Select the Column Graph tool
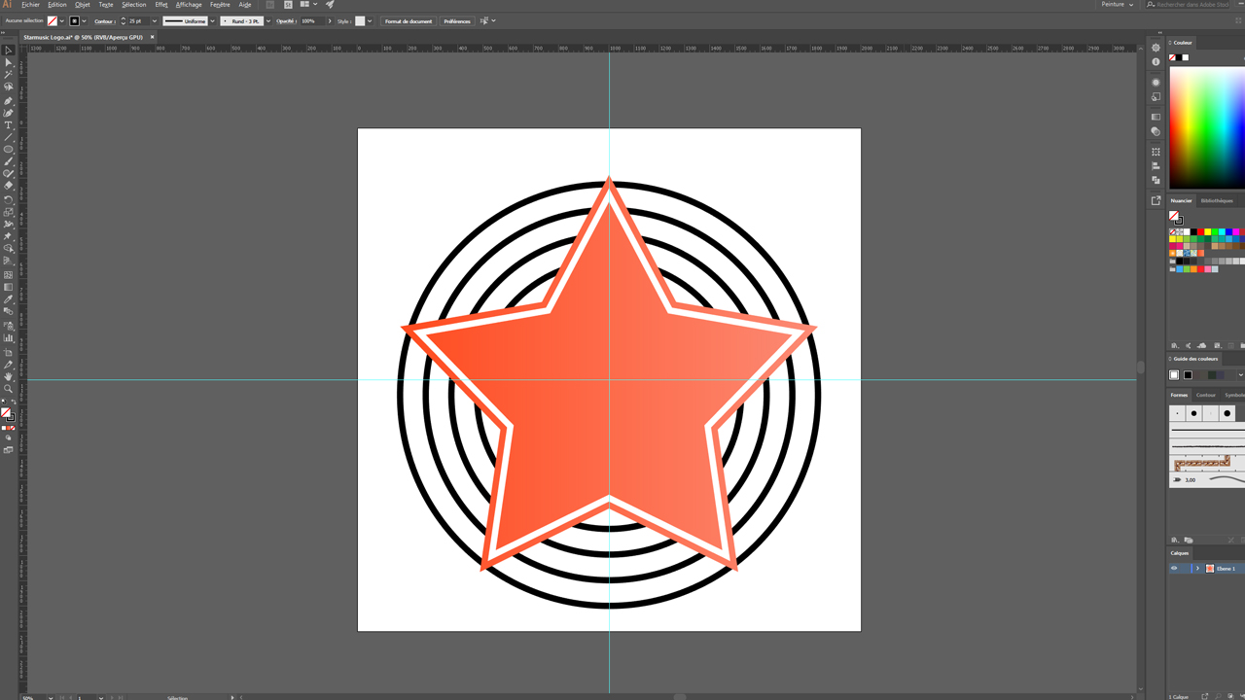 (9, 338)
